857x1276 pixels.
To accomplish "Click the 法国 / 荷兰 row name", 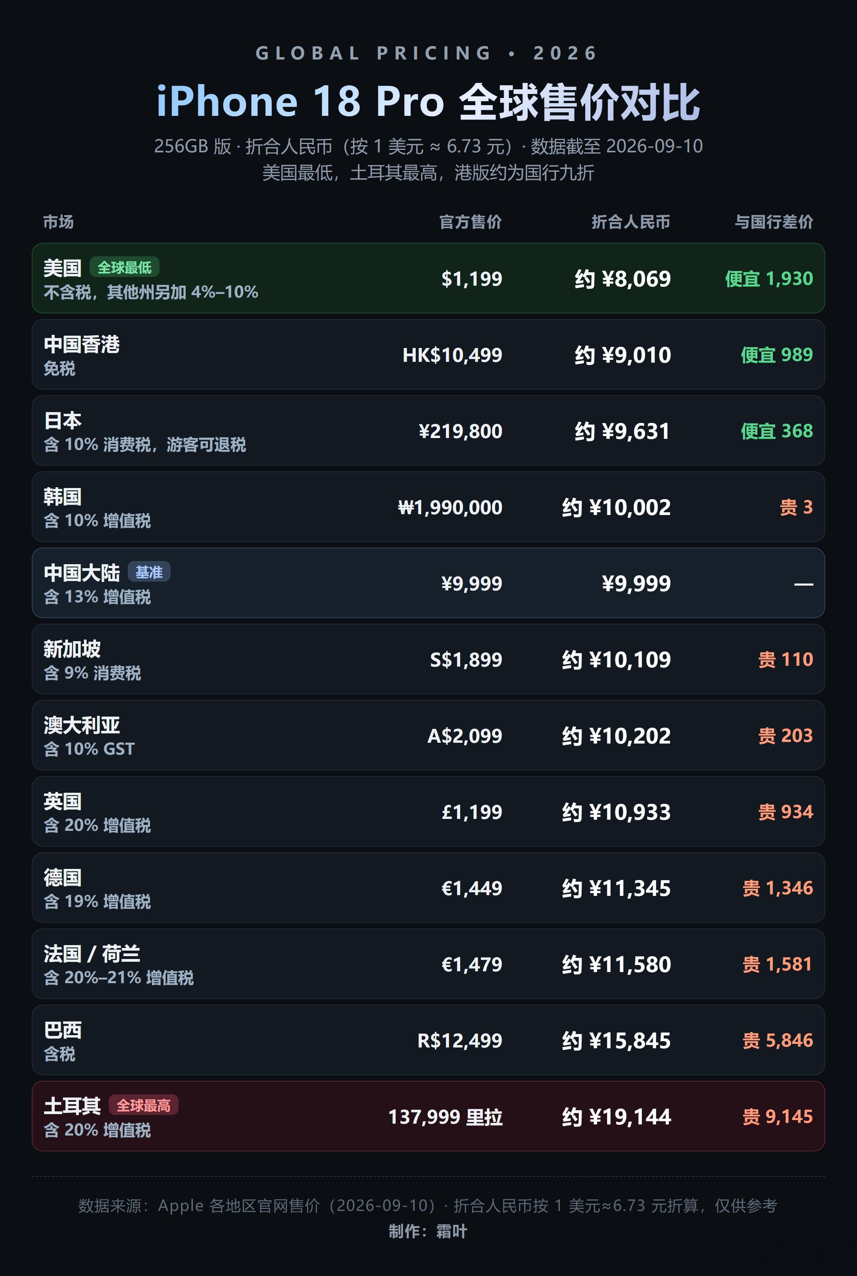I will (92, 953).
